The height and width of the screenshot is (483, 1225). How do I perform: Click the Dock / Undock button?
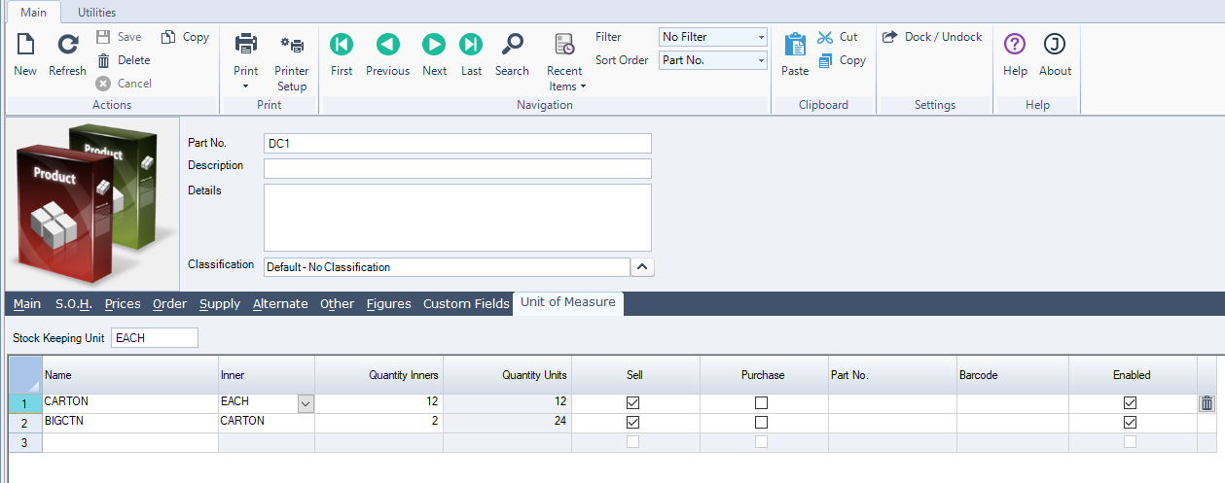932,37
